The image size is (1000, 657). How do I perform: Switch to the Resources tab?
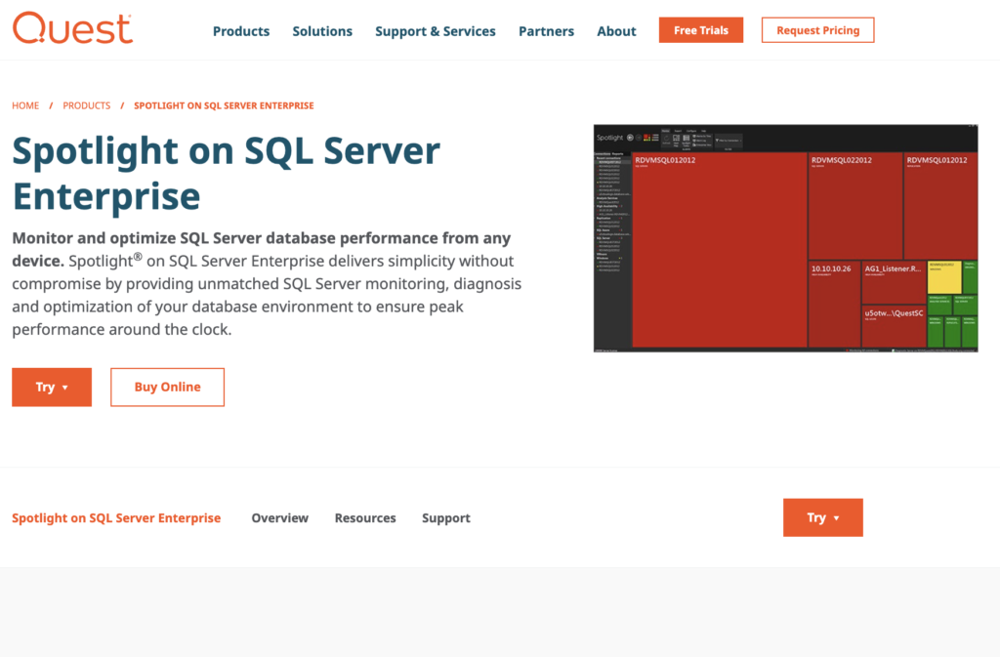365,518
